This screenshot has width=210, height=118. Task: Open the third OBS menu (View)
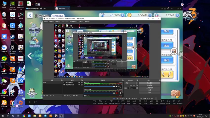pyautogui.click(x=57, y=22)
